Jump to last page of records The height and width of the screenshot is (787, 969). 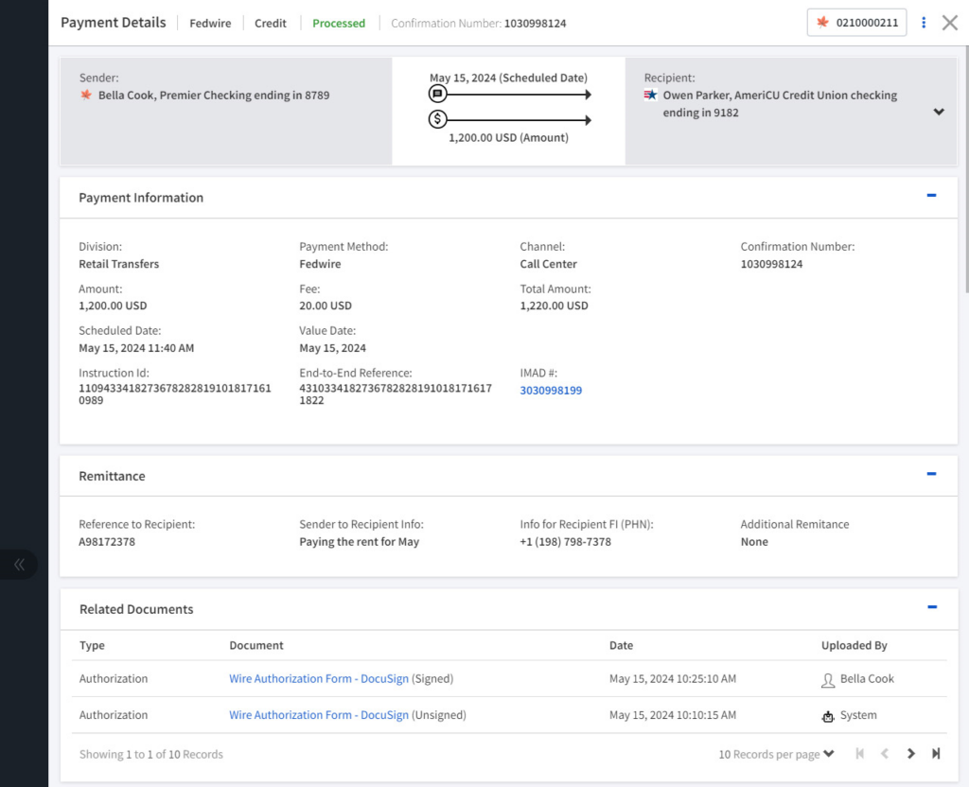[x=936, y=754]
